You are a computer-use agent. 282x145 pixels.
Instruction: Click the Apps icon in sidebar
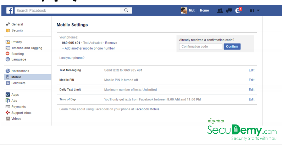click(x=8, y=94)
